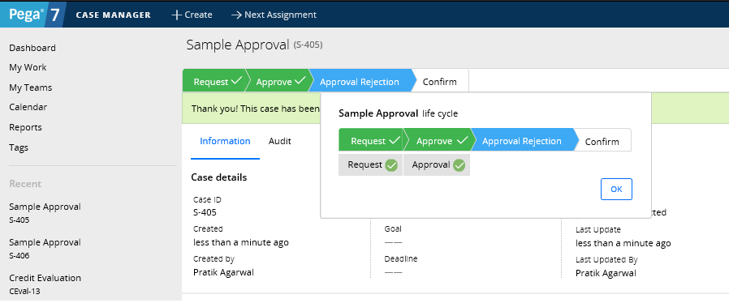This screenshot has width=729, height=303.
Task: Click Created by value Pratik Agarwal
Action: (x=223, y=272)
